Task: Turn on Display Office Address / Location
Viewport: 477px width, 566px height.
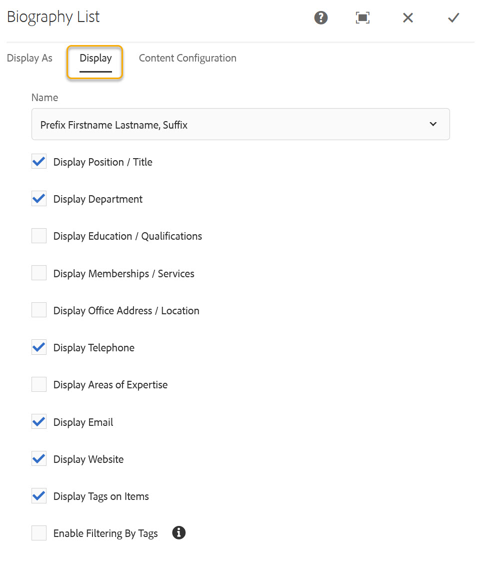Action: click(x=39, y=310)
